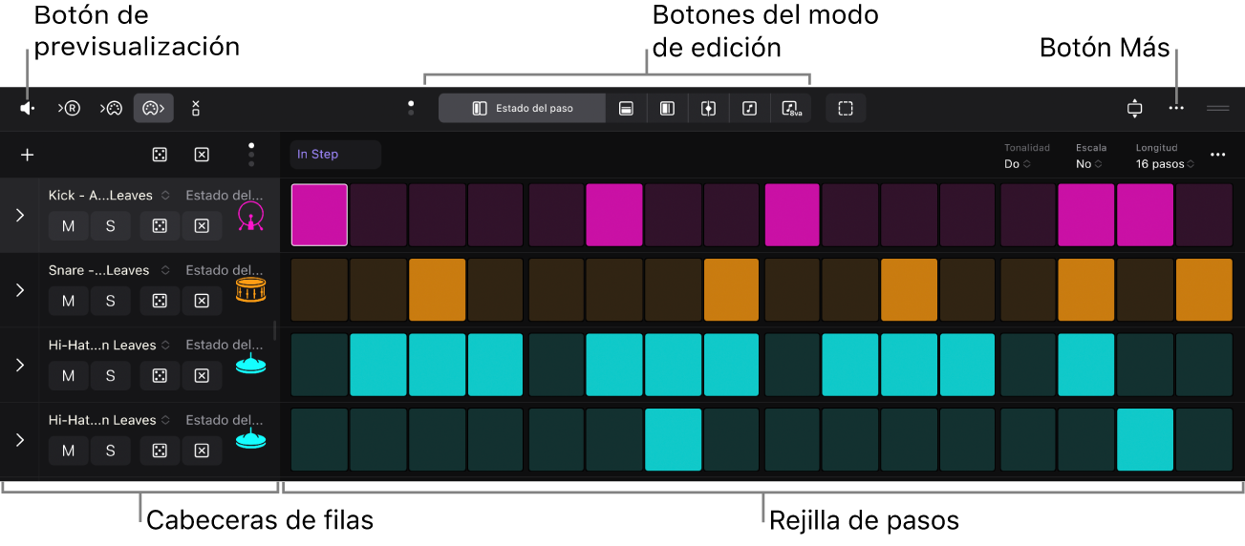Click the first active magenta Kick step
This screenshot has height=546, width=1245.
(319, 216)
